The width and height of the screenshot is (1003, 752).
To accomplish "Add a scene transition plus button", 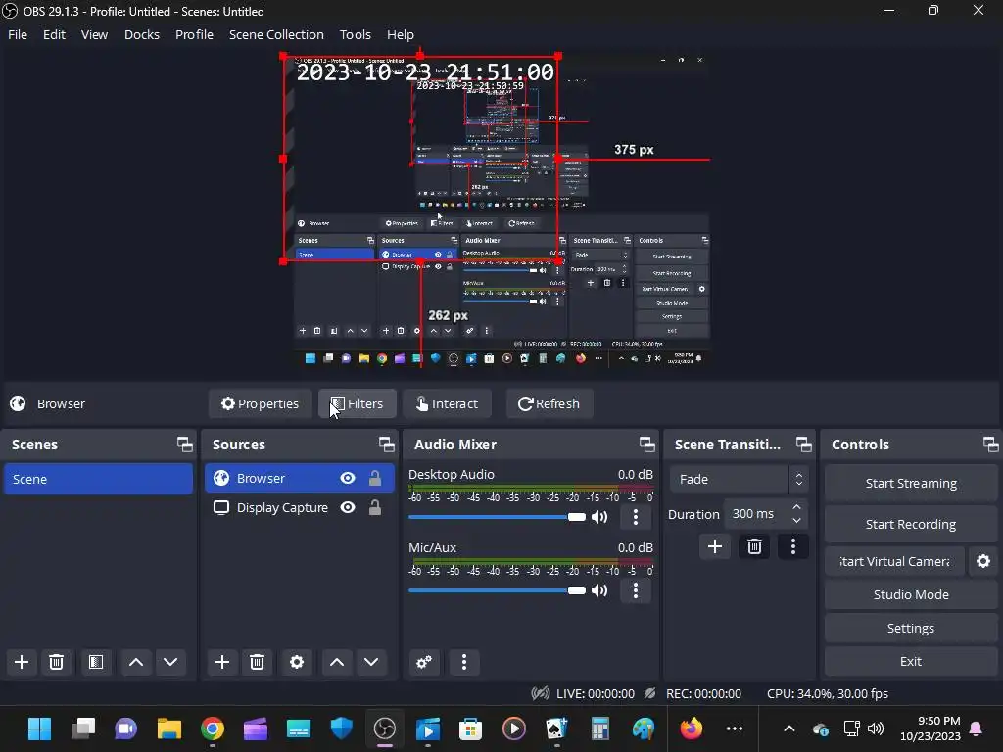I will coord(714,546).
